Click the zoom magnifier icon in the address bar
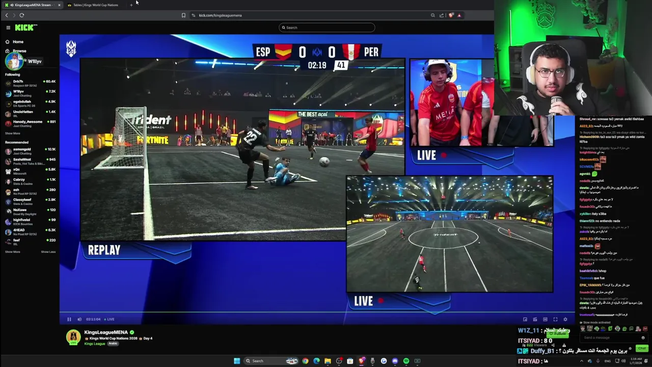Image resolution: width=652 pixels, height=367 pixels. [x=433, y=15]
